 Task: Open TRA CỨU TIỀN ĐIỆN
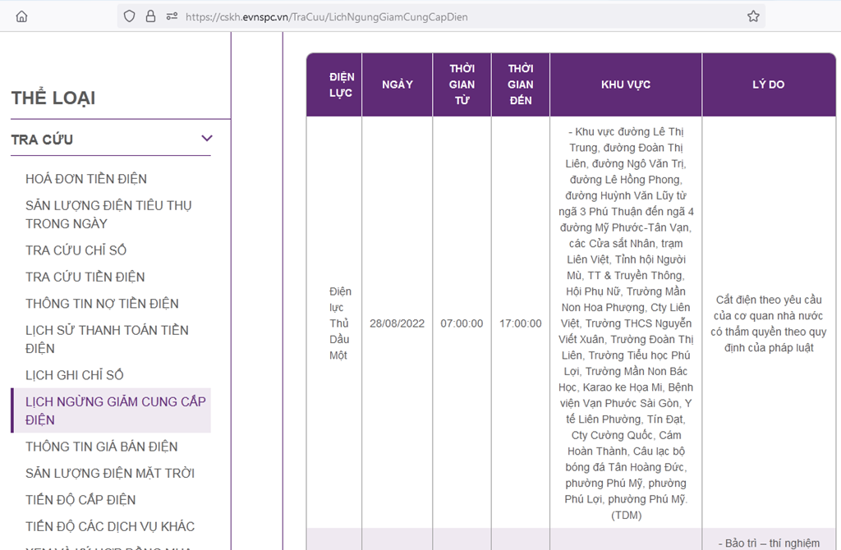pyautogui.click(x=85, y=277)
